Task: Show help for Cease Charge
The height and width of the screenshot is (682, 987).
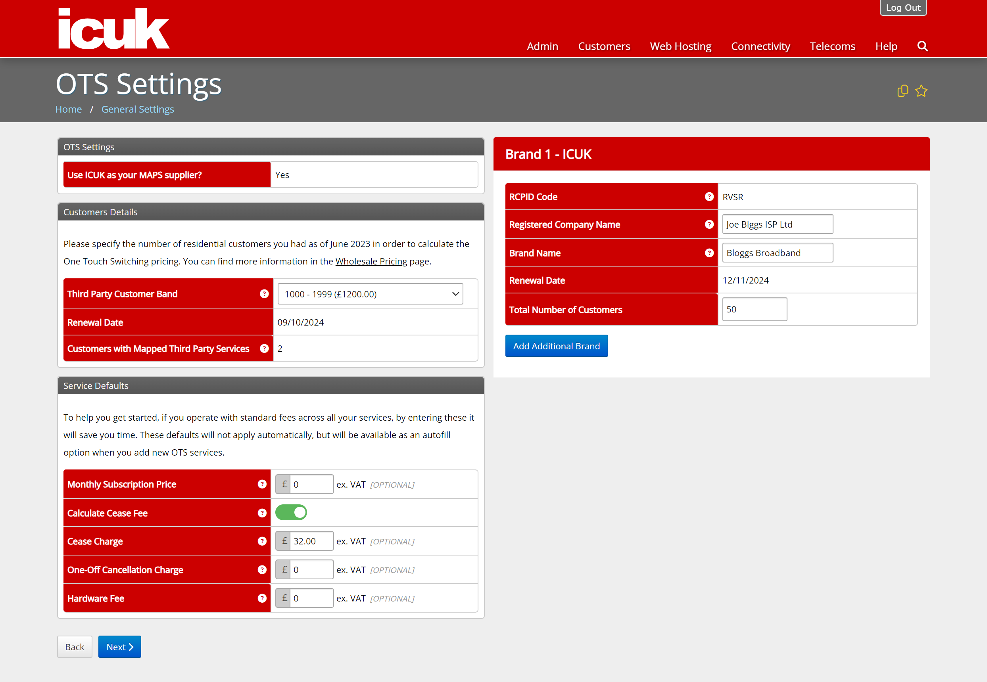Action: point(262,541)
